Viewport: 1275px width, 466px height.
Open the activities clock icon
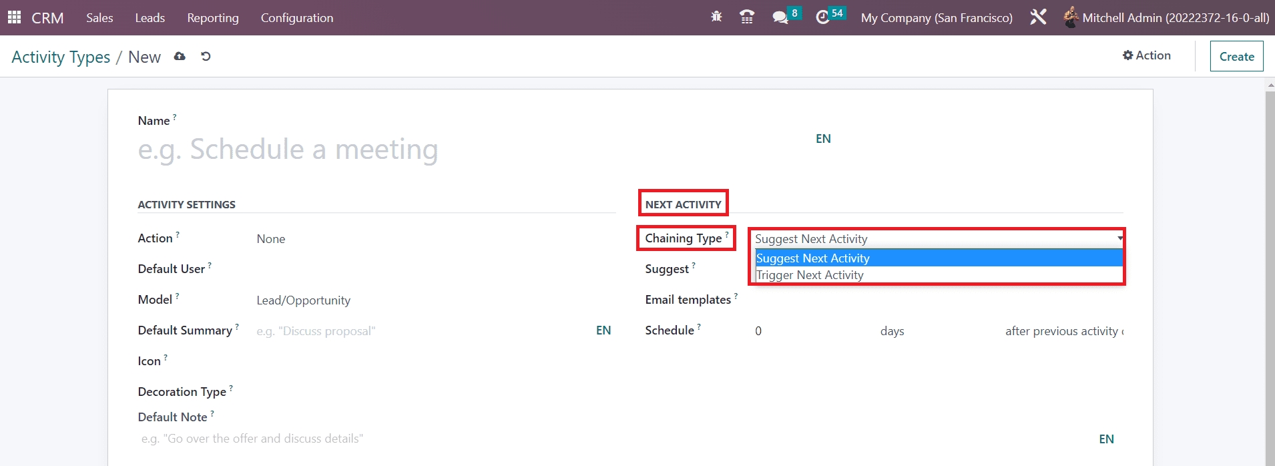click(822, 17)
